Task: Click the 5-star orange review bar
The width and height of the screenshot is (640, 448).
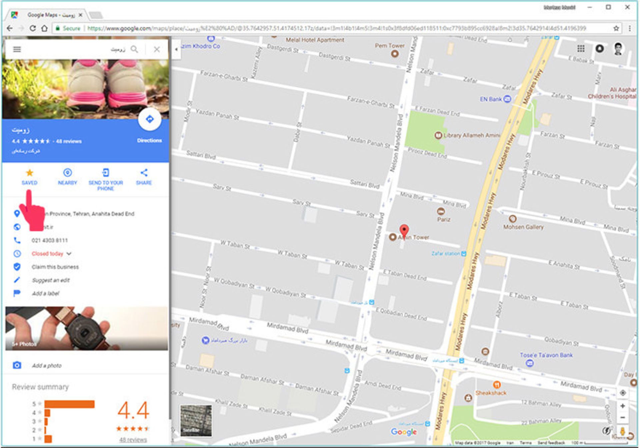Action: tap(69, 404)
